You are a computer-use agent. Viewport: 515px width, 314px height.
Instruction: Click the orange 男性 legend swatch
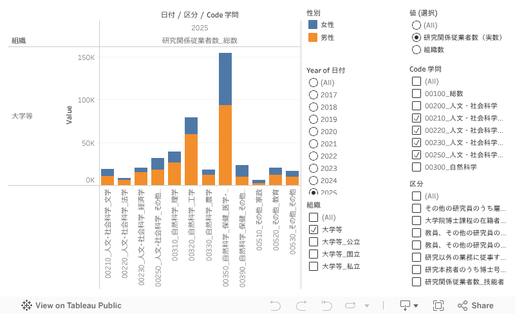pos(313,37)
